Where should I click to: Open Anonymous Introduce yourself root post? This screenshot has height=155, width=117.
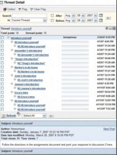(x=21, y=38)
